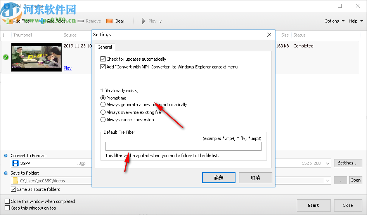This screenshot has height=215, width=367.
Task: Switch to the General tab
Action: 105,47
